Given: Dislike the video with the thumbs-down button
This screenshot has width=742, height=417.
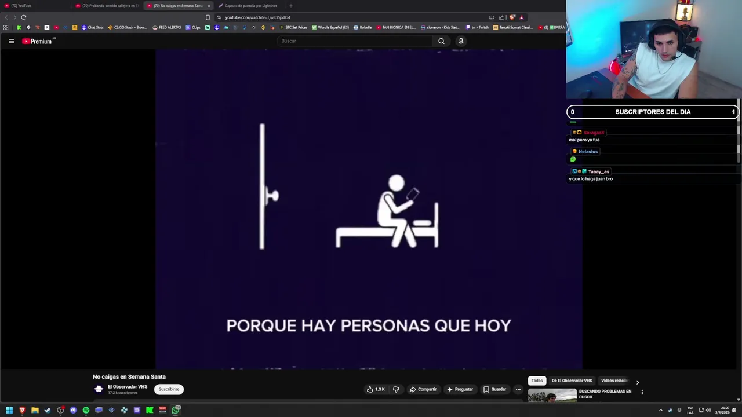Looking at the screenshot, I should coord(396,389).
